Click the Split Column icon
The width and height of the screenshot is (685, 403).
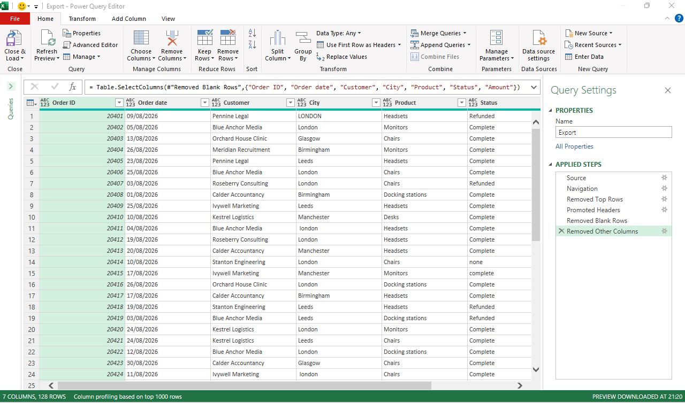[277, 38]
